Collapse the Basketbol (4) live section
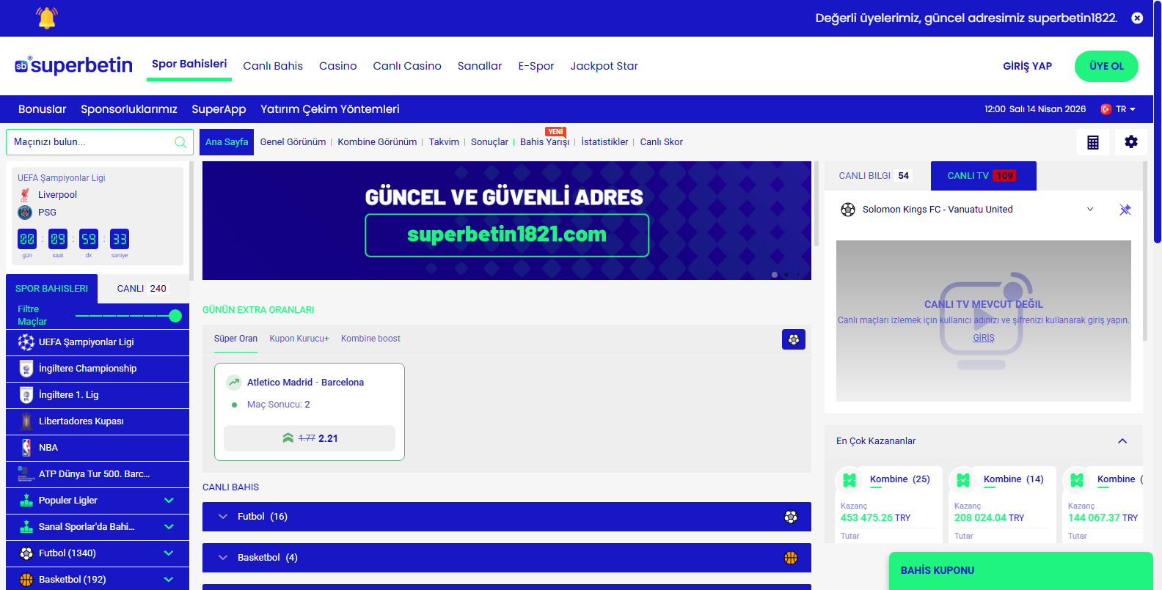The height and width of the screenshot is (590, 1162). tap(223, 558)
